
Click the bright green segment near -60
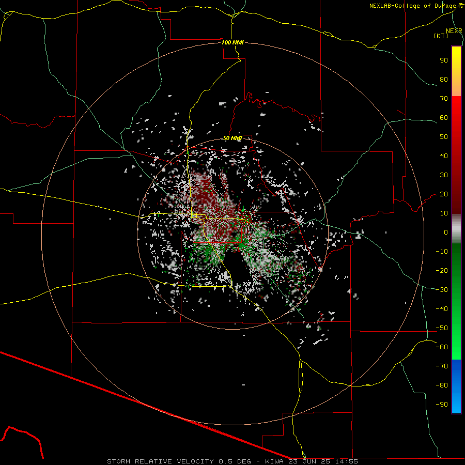(456, 347)
